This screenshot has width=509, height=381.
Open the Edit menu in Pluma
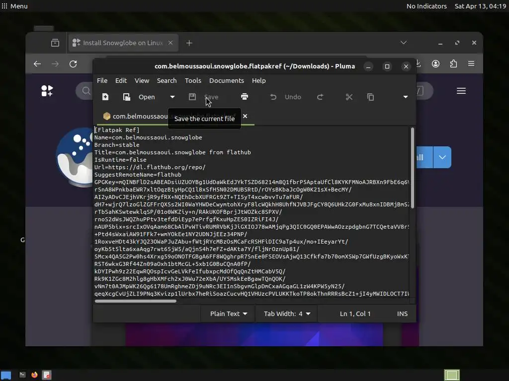121,80
